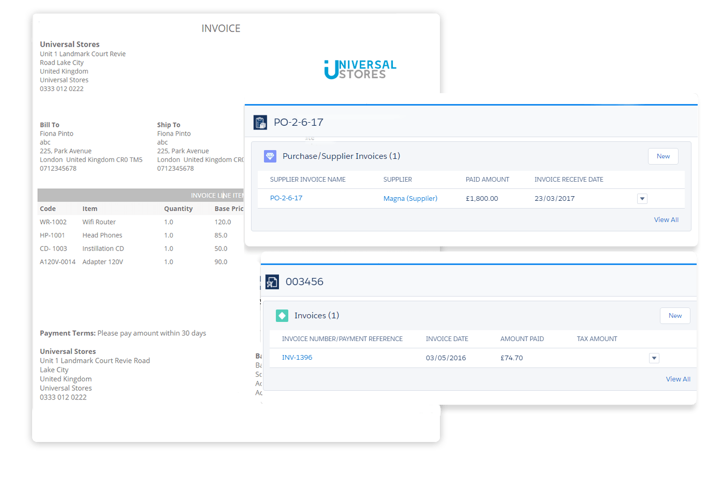This screenshot has height=501, width=707.
Task: Click New button in Invoices panel
Action: (x=675, y=316)
